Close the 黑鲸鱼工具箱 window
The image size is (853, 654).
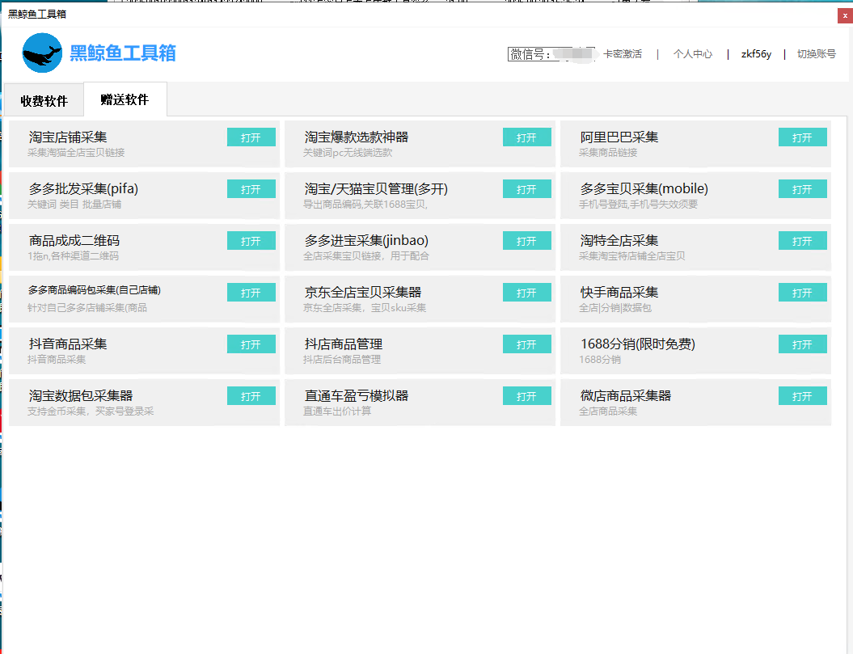tap(845, 15)
